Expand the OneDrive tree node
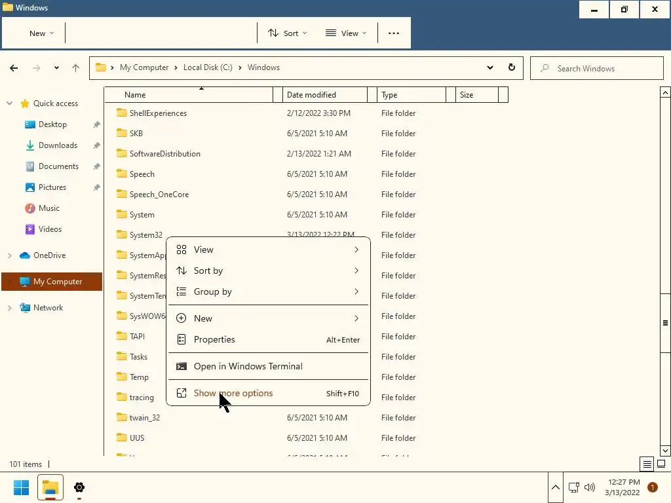671x503 pixels. coord(9,255)
